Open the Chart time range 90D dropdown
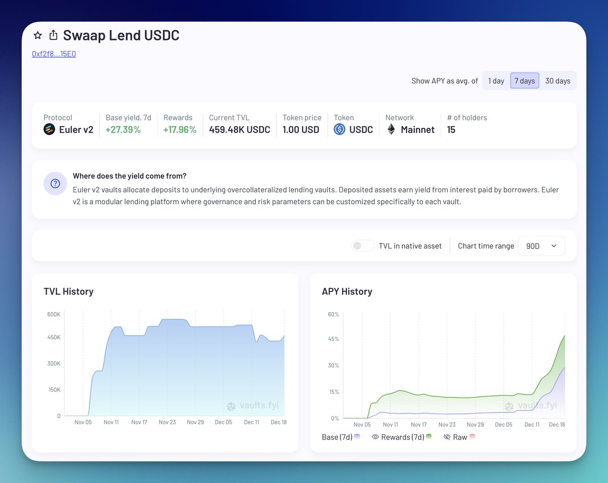The image size is (608, 483). (x=541, y=246)
